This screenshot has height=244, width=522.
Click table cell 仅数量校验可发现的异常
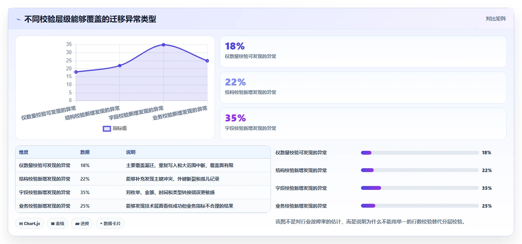(x=45, y=166)
